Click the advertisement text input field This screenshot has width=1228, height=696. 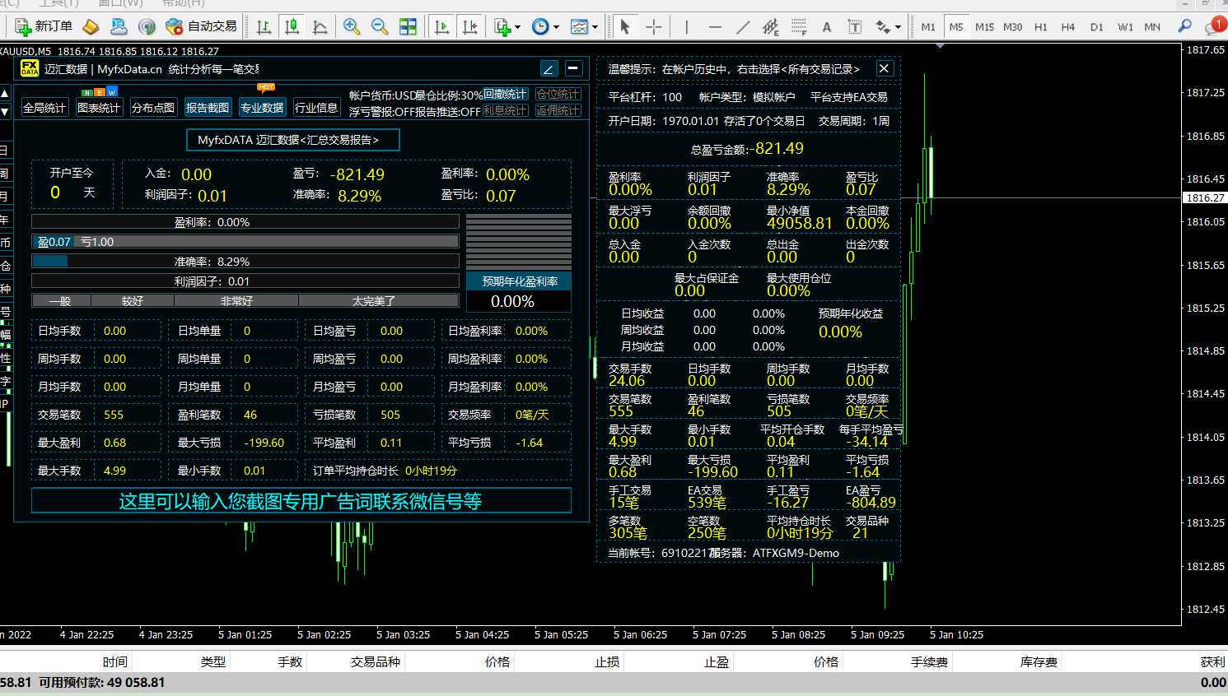[x=301, y=501]
